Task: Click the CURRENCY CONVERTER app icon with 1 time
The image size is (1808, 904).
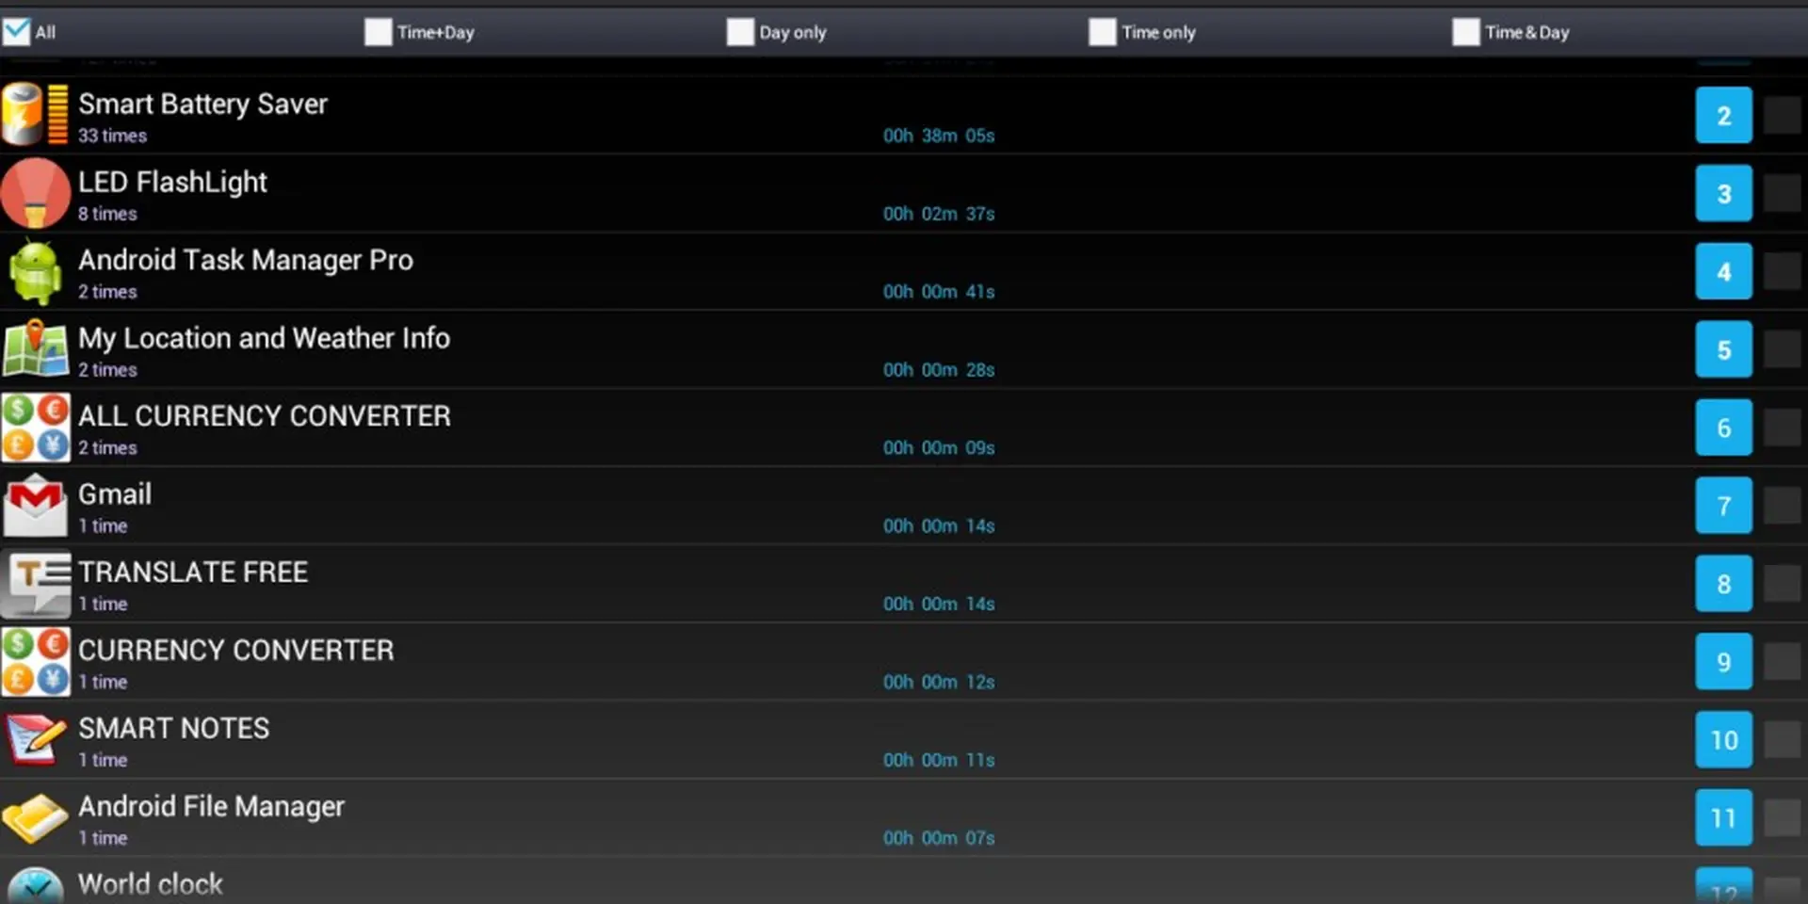Action: (35, 662)
